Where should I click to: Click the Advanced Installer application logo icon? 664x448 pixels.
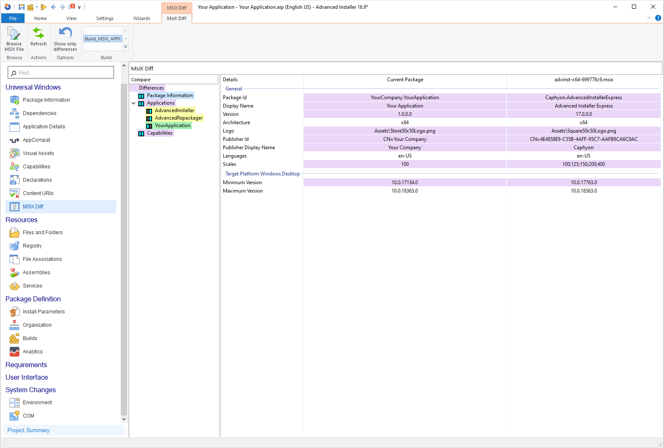(x=7, y=7)
